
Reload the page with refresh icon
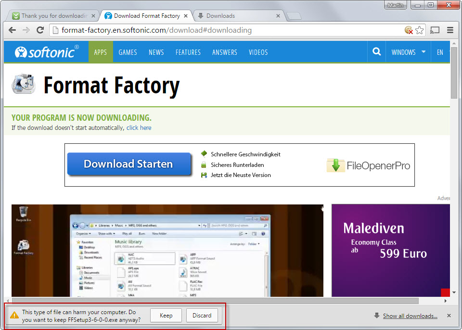[x=40, y=30]
